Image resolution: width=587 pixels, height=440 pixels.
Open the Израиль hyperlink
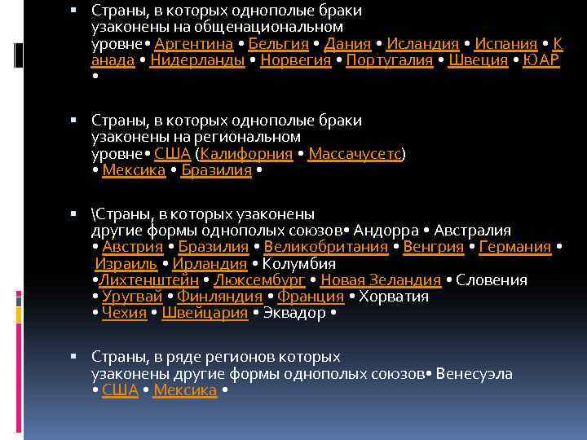[126, 263]
